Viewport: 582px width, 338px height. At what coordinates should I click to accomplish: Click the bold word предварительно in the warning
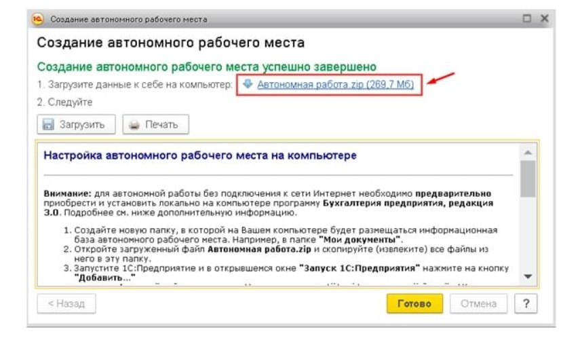click(453, 193)
